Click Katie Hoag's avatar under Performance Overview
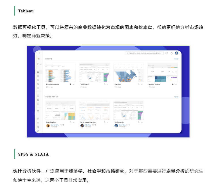216x187 pixels. coord(82,126)
